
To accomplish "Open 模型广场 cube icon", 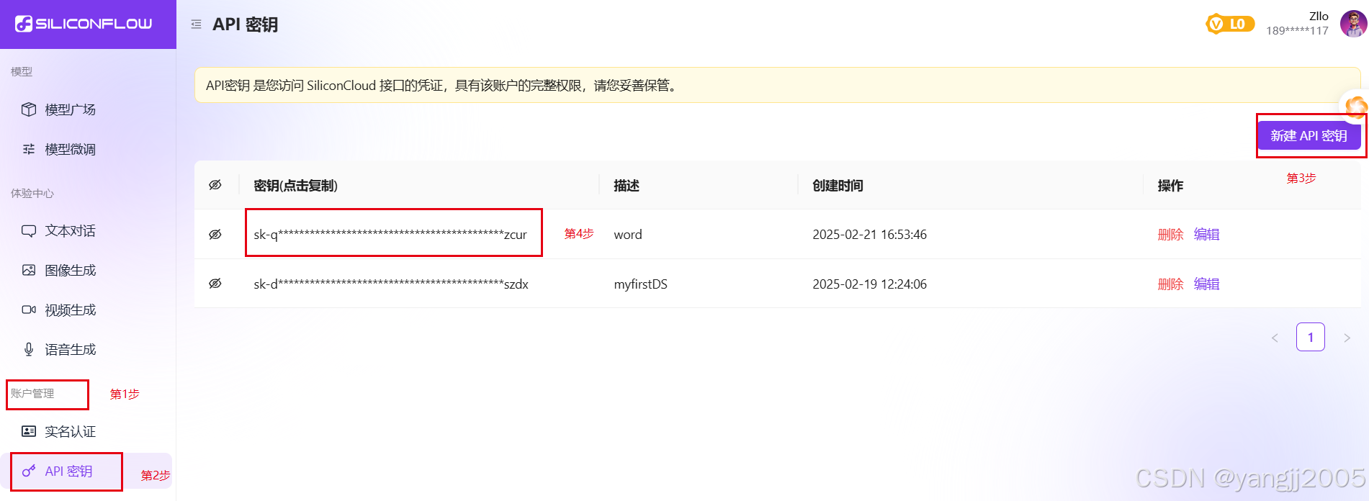I will click(29, 109).
